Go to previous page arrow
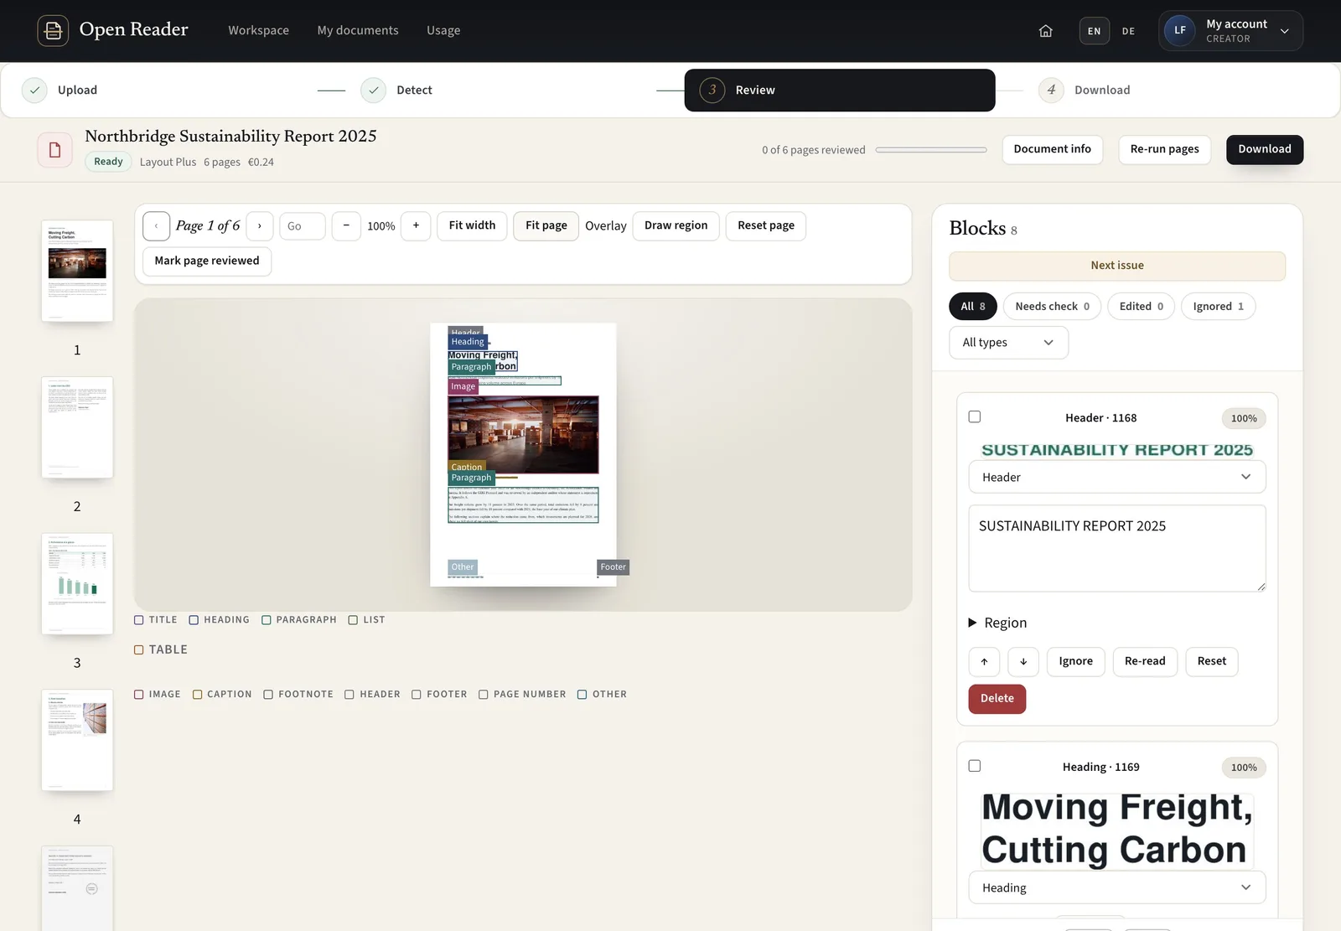This screenshot has width=1341, height=931. tap(156, 226)
